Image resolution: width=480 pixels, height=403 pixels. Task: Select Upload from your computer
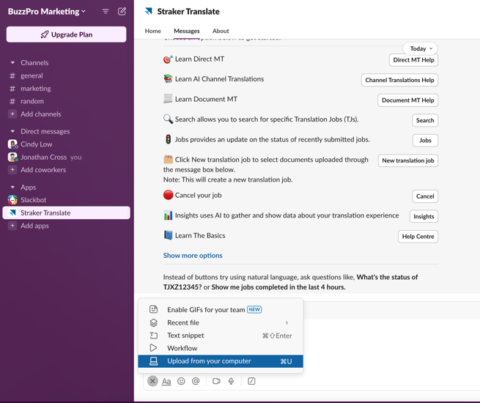221,361
